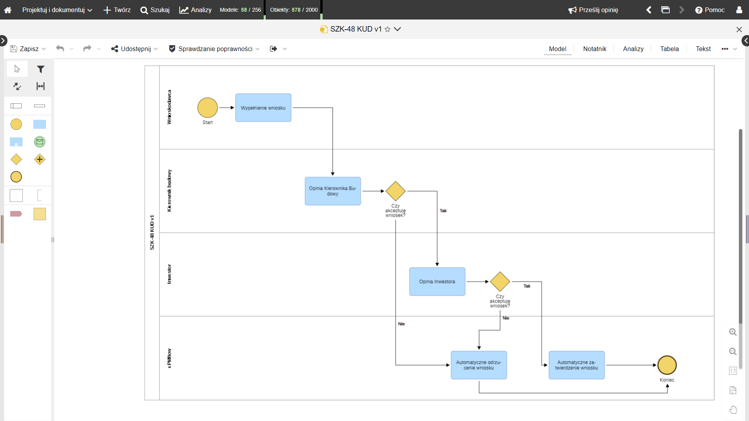Screen dimensions: 749x421
Task: Pick the message event shape from palette
Action: [x=39, y=142]
